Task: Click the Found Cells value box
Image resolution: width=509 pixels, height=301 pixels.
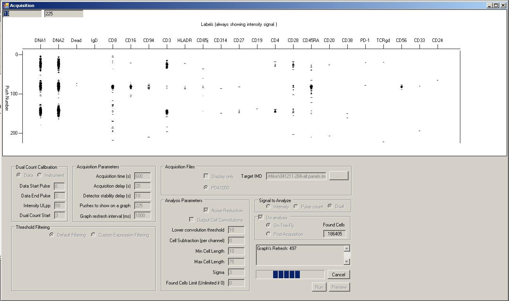Action: pyautogui.click(x=334, y=234)
